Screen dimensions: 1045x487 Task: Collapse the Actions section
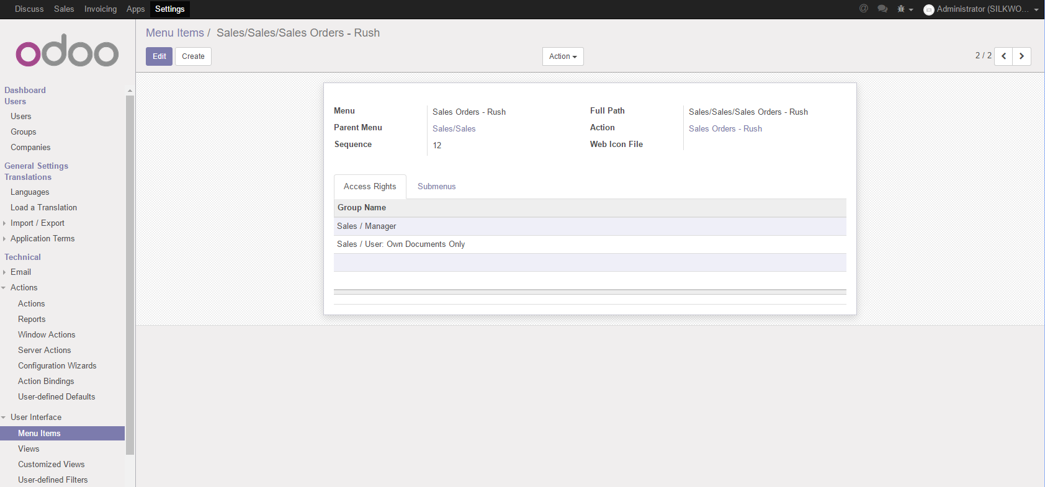pyautogui.click(x=24, y=288)
